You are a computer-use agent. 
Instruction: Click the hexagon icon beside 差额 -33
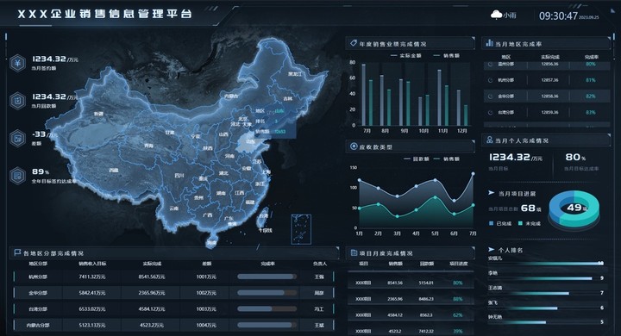pos(18,138)
